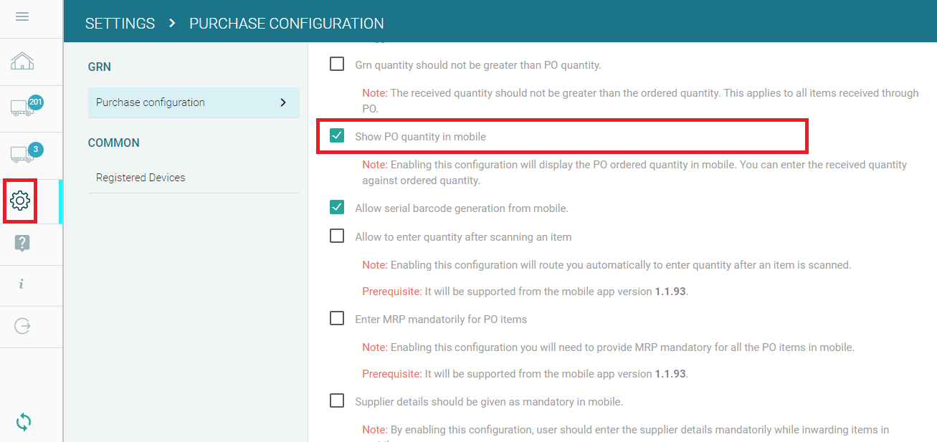Click the info icon in sidebar
Viewport: 937px width, 442px height.
[x=22, y=284]
